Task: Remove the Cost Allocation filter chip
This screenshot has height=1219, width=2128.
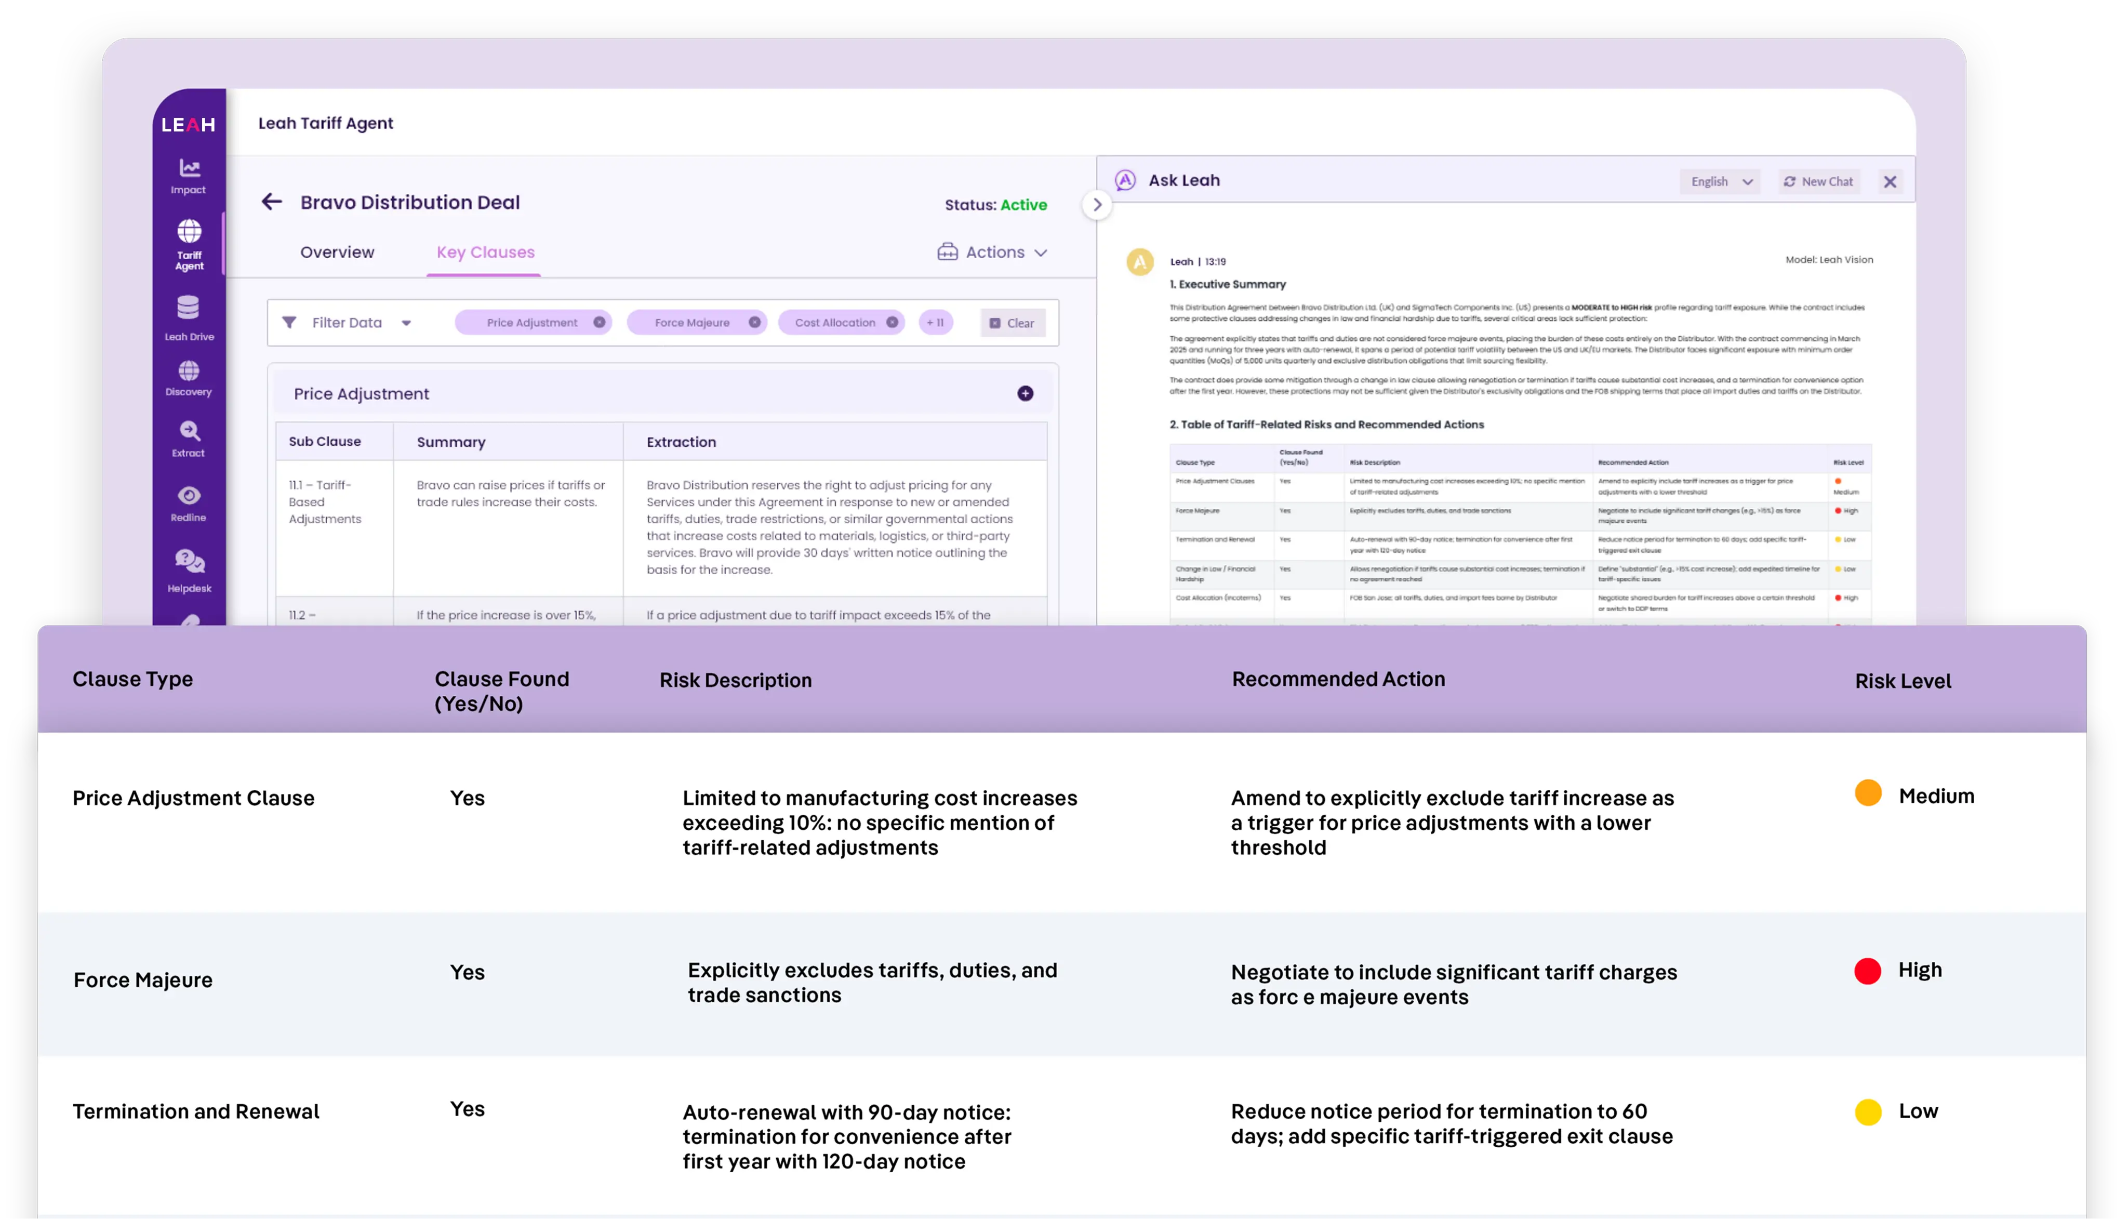Action: point(892,322)
